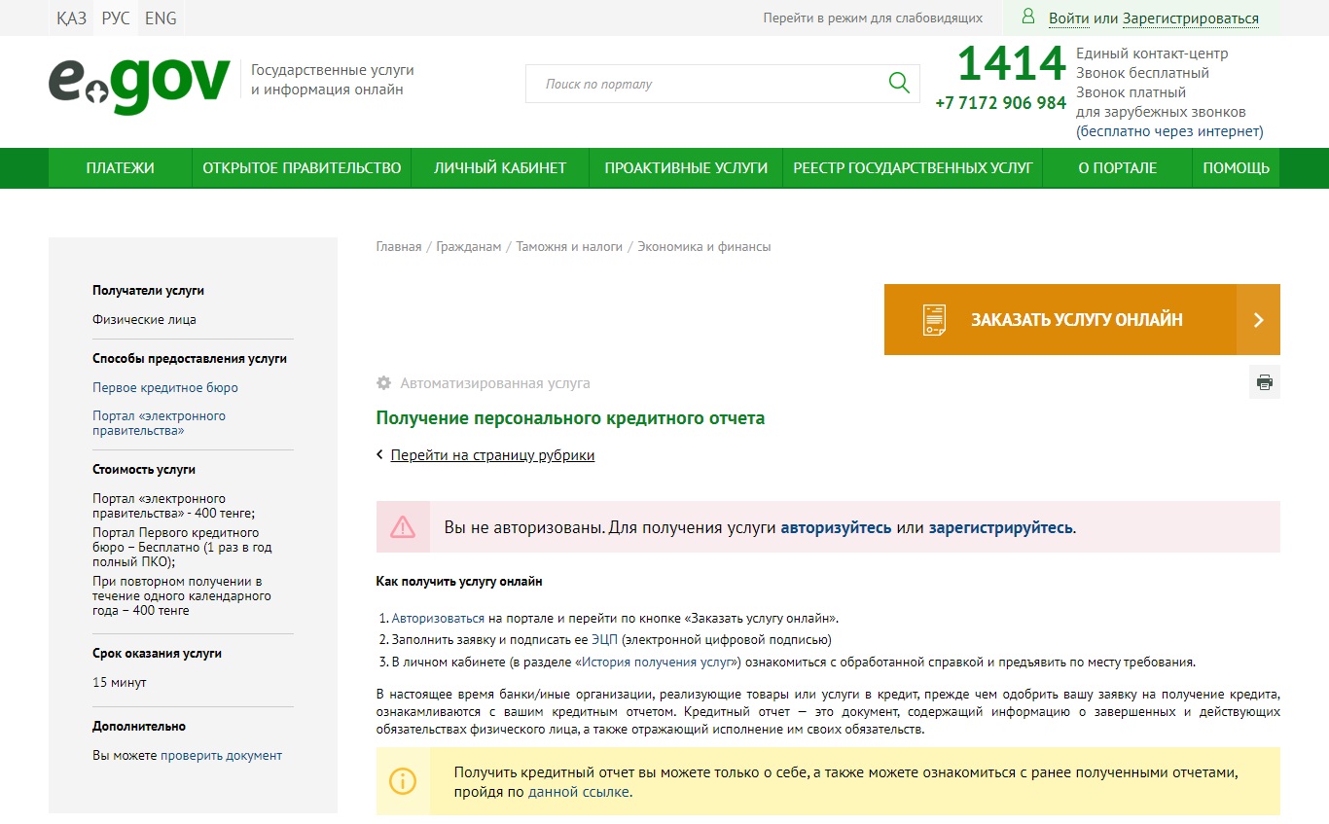This screenshot has height=824, width=1329.
Task: Click the проверить документ link
Action: tap(221, 755)
